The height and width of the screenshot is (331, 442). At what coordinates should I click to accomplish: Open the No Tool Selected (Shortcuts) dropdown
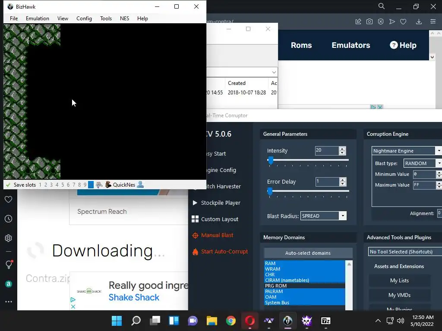(405, 252)
